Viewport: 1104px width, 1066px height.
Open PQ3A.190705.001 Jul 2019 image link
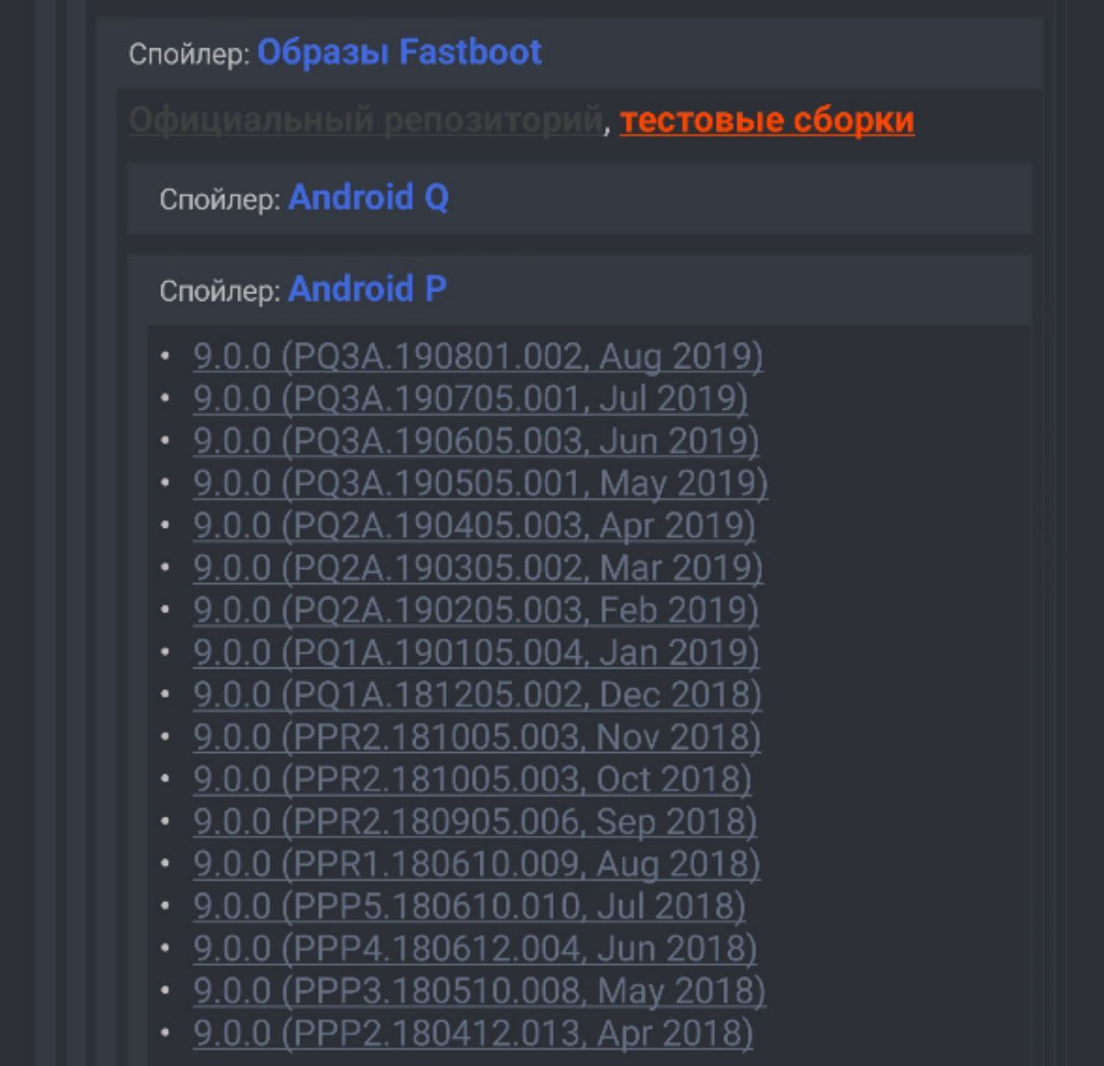point(470,398)
